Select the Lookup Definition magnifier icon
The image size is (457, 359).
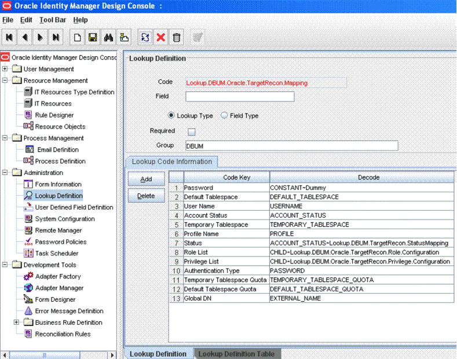28,196
